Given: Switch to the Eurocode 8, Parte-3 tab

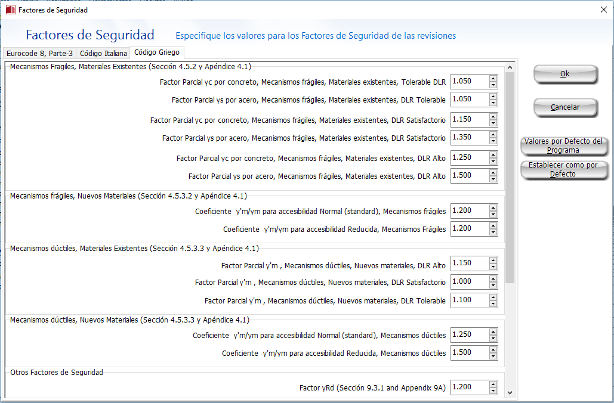Looking at the screenshot, I should [39, 53].
